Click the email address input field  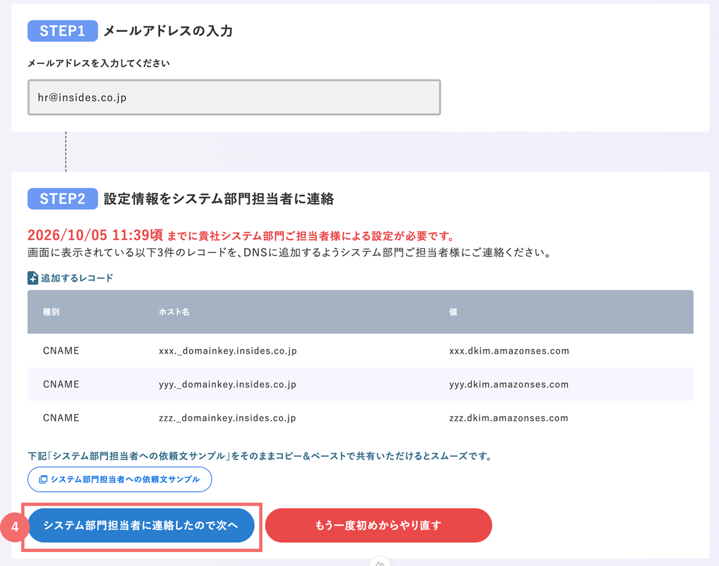tap(234, 97)
